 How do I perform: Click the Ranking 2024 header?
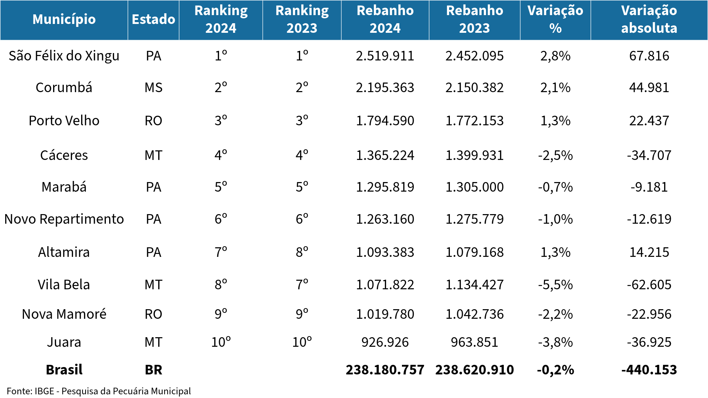point(221,20)
